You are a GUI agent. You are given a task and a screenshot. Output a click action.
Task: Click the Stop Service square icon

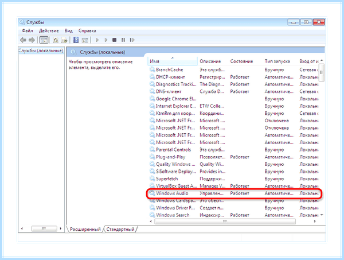click(x=114, y=40)
